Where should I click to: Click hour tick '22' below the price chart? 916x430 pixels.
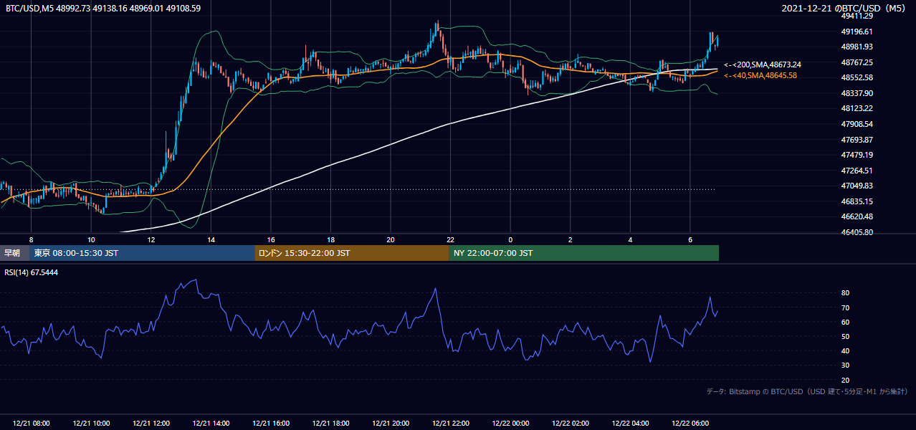[450, 239]
